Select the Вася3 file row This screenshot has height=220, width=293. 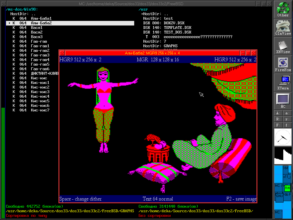(70, 37)
